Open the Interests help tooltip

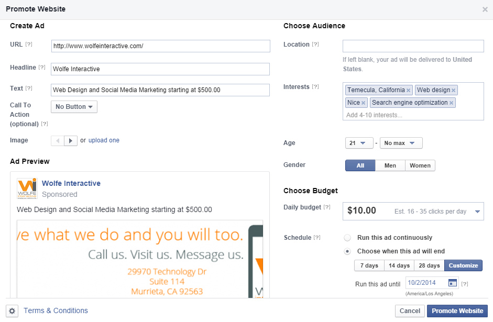click(x=315, y=87)
